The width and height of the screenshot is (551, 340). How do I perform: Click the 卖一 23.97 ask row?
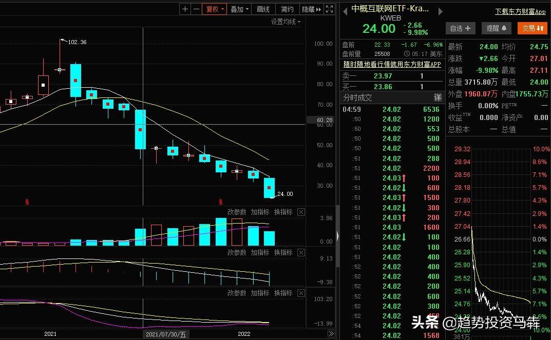[392, 76]
